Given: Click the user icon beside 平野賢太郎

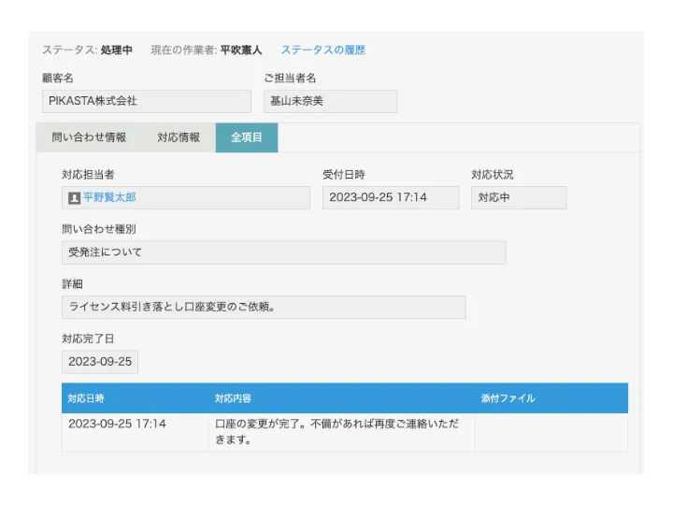Looking at the screenshot, I should (x=75, y=198).
